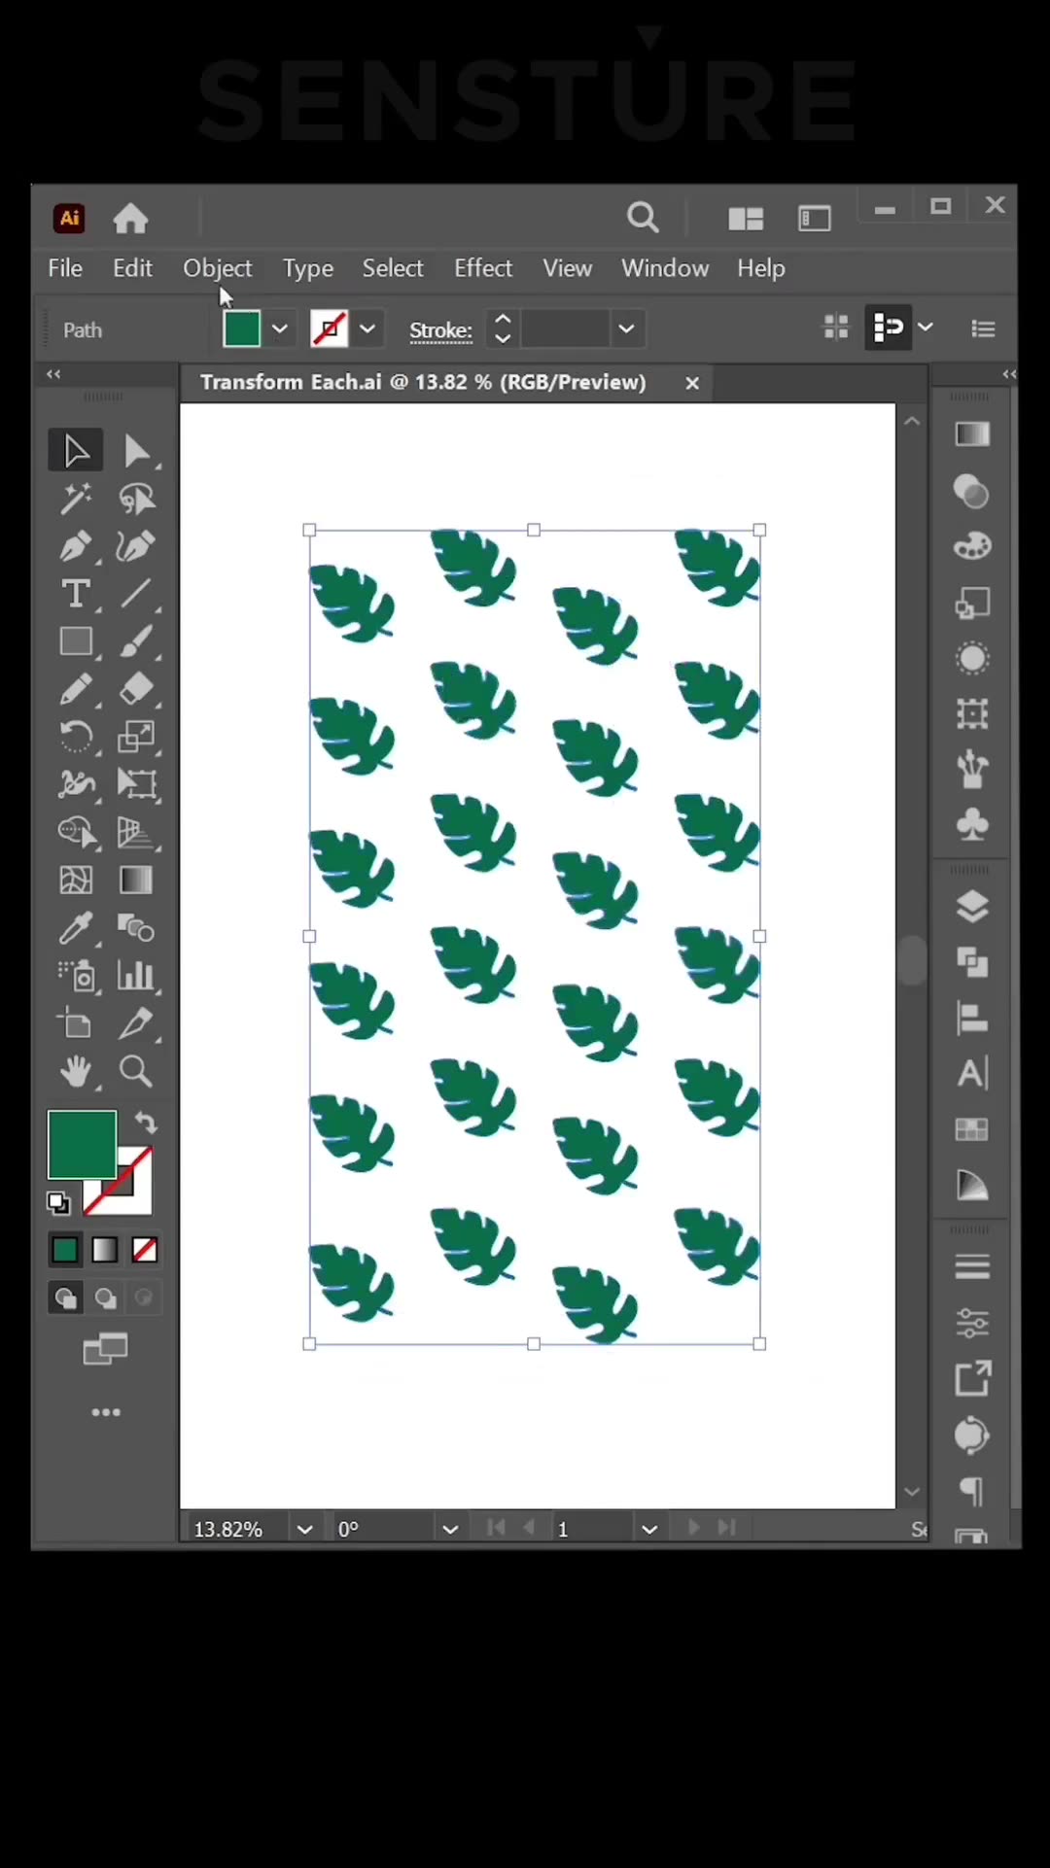Screen dimensions: 1050x1868
Task: Select the Slice tool
Action: click(137, 1022)
